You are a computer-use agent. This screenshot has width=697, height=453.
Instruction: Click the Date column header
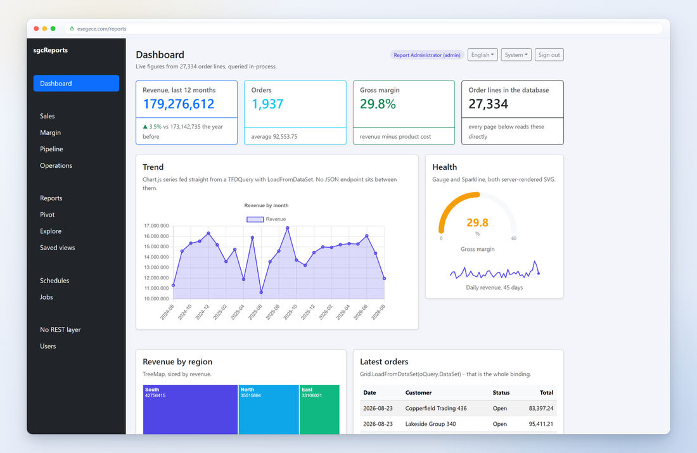click(369, 393)
